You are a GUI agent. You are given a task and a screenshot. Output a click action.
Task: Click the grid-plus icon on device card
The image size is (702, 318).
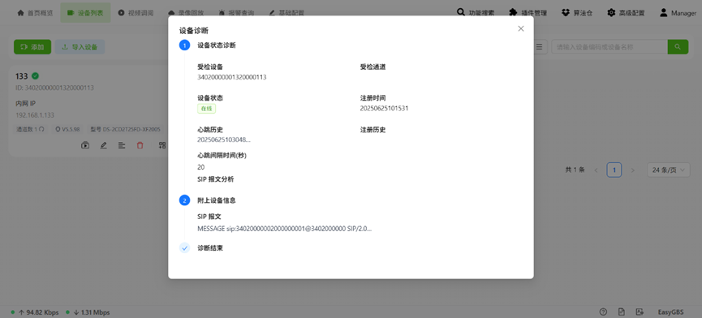162,145
